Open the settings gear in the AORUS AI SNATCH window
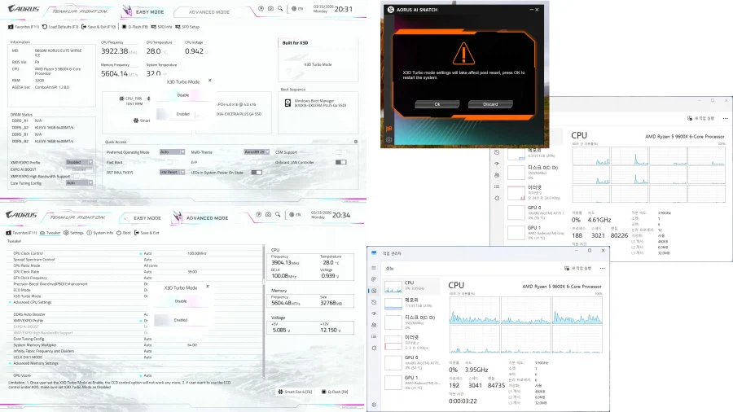Viewport: 733px width, 412px height. click(389, 140)
